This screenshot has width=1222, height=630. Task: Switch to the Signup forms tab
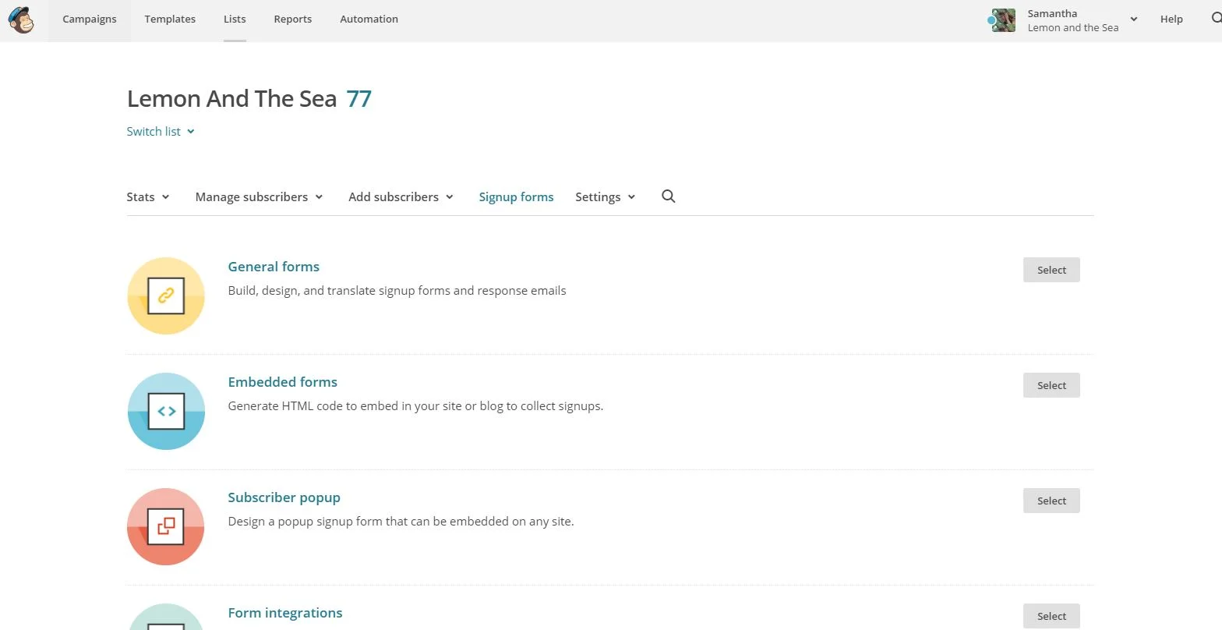pos(516,196)
